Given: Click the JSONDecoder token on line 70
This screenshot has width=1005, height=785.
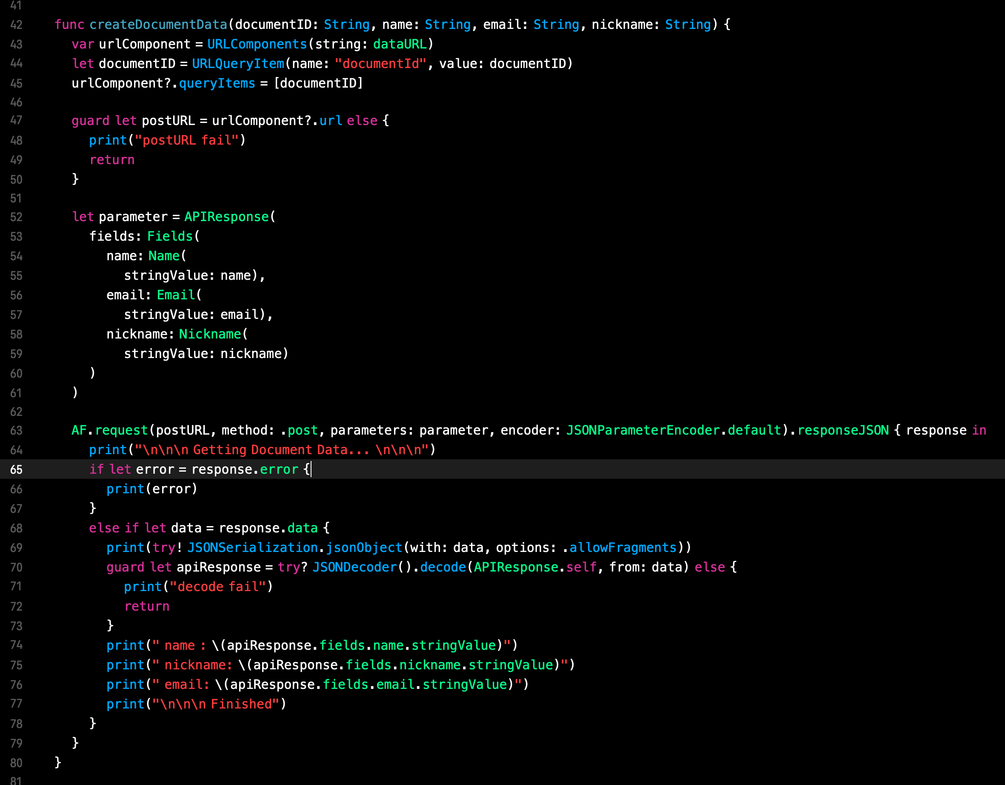Looking at the screenshot, I should [x=354, y=567].
